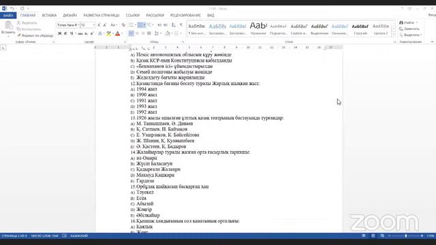Image resolution: width=436 pixels, height=245 pixels.
Task: Apply the 'Цитата 2' (Quote 2) style
Action: pyautogui.click(x=381, y=29)
